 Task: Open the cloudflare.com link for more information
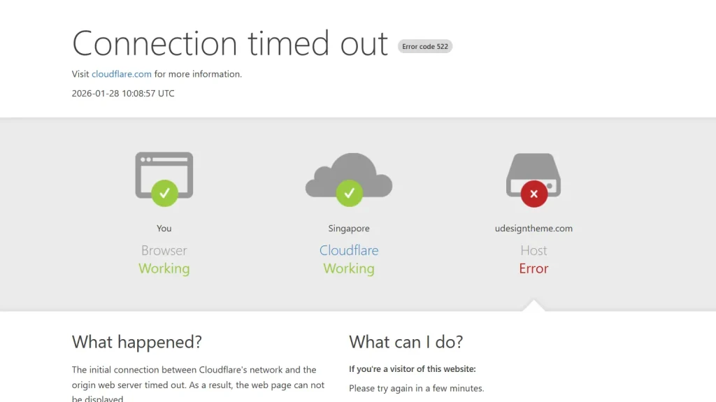pos(122,74)
